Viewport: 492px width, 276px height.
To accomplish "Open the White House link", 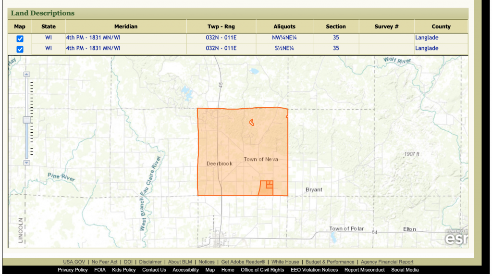I will [285, 262].
